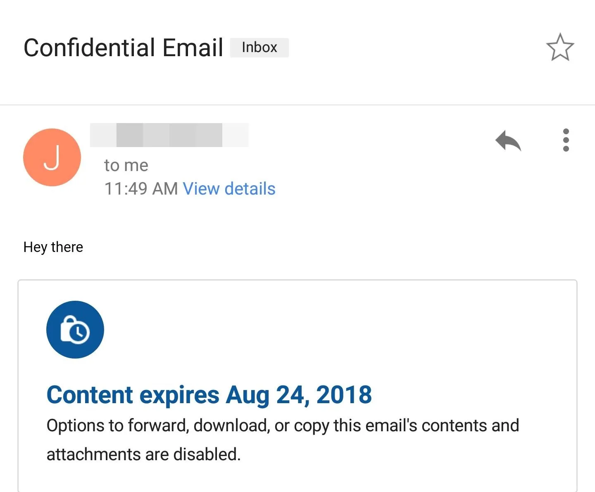Star this Confidential Email message

click(x=560, y=47)
